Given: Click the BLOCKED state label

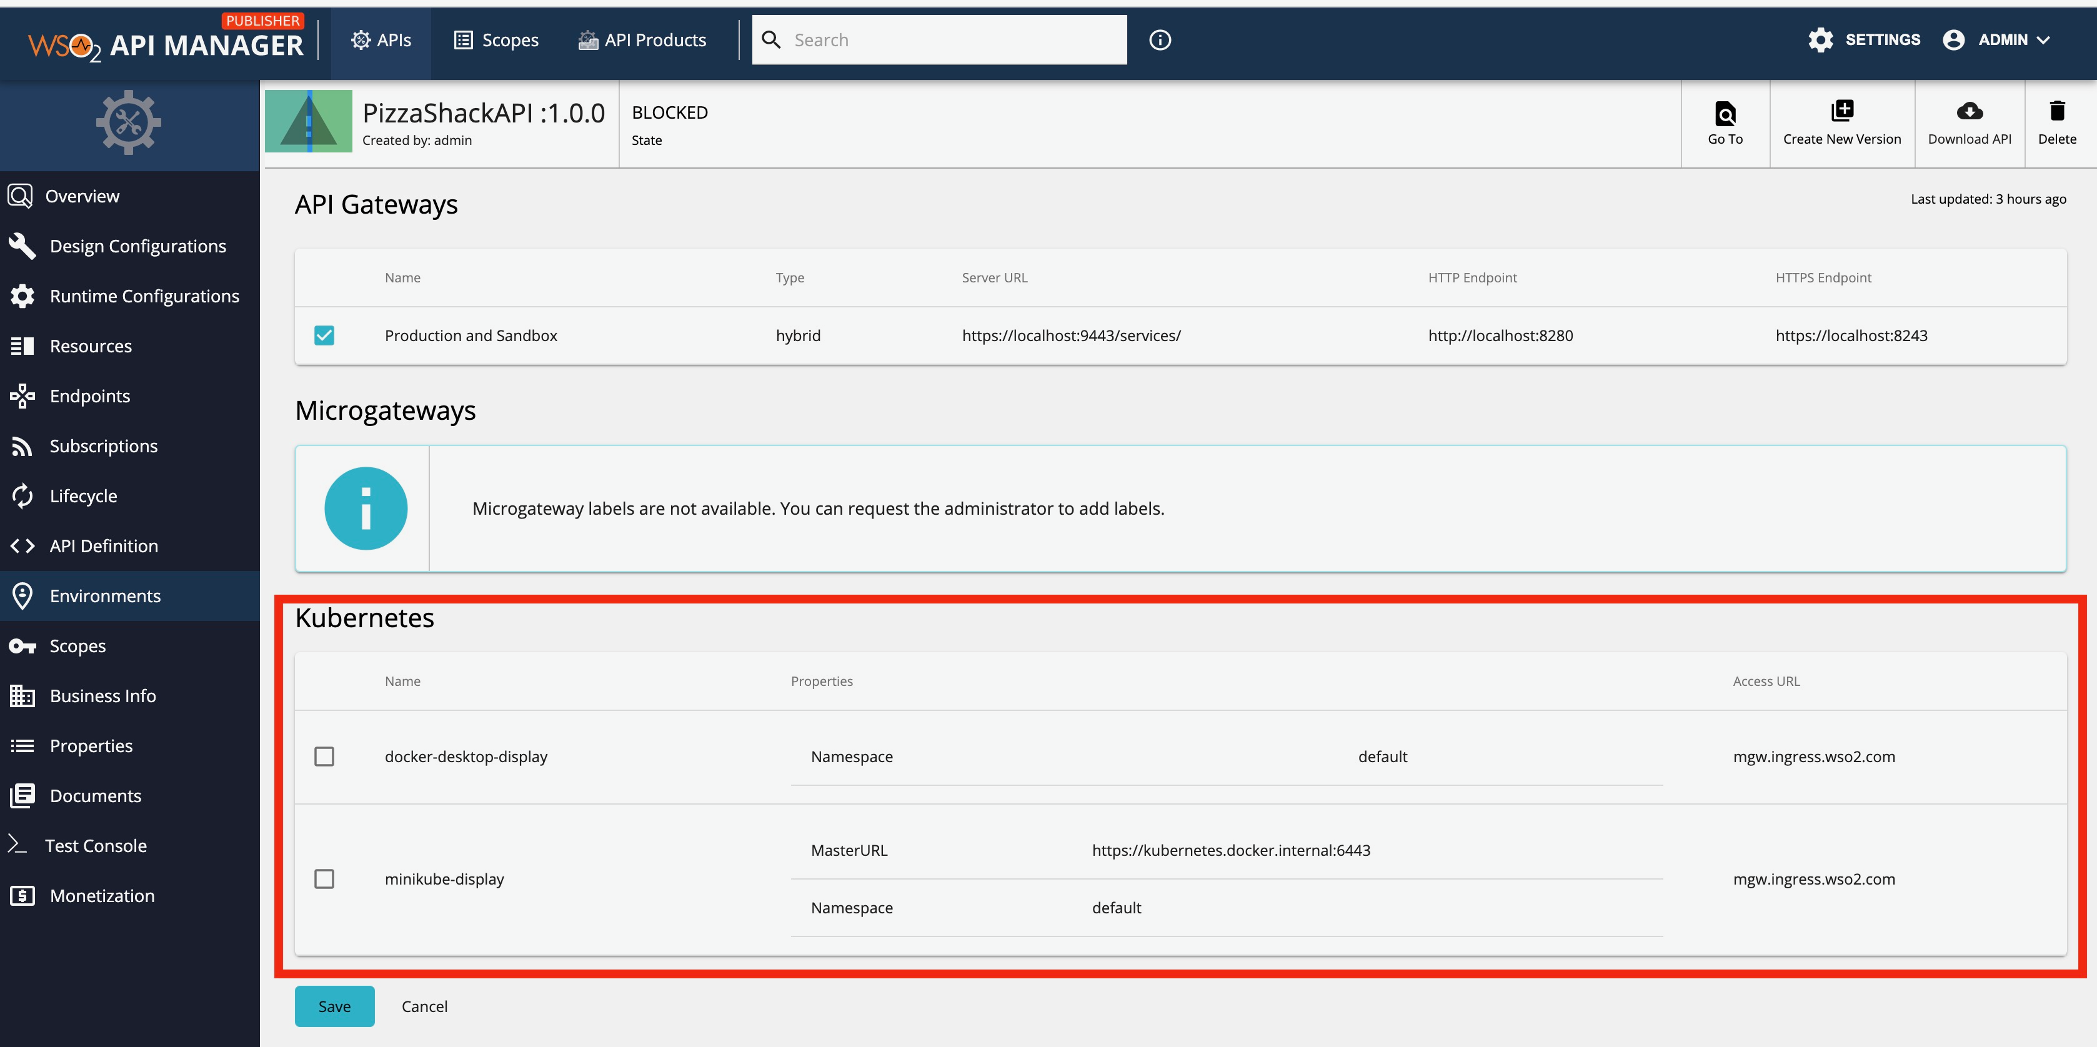Looking at the screenshot, I should coord(669,112).
